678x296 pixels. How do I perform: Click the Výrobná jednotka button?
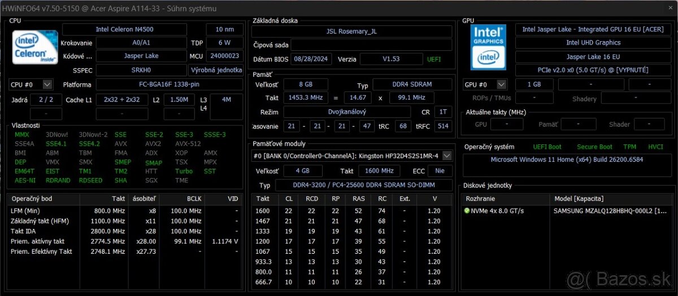(x=216, y=70)
